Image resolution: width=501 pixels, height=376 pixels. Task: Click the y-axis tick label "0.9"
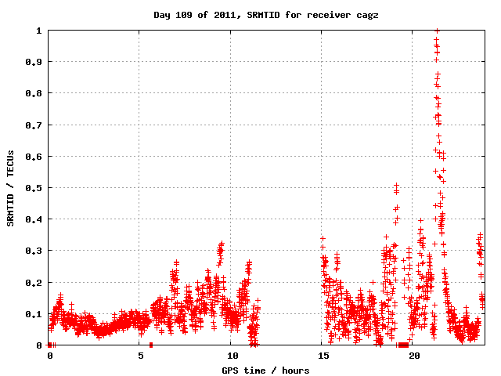tap(34, 62)
